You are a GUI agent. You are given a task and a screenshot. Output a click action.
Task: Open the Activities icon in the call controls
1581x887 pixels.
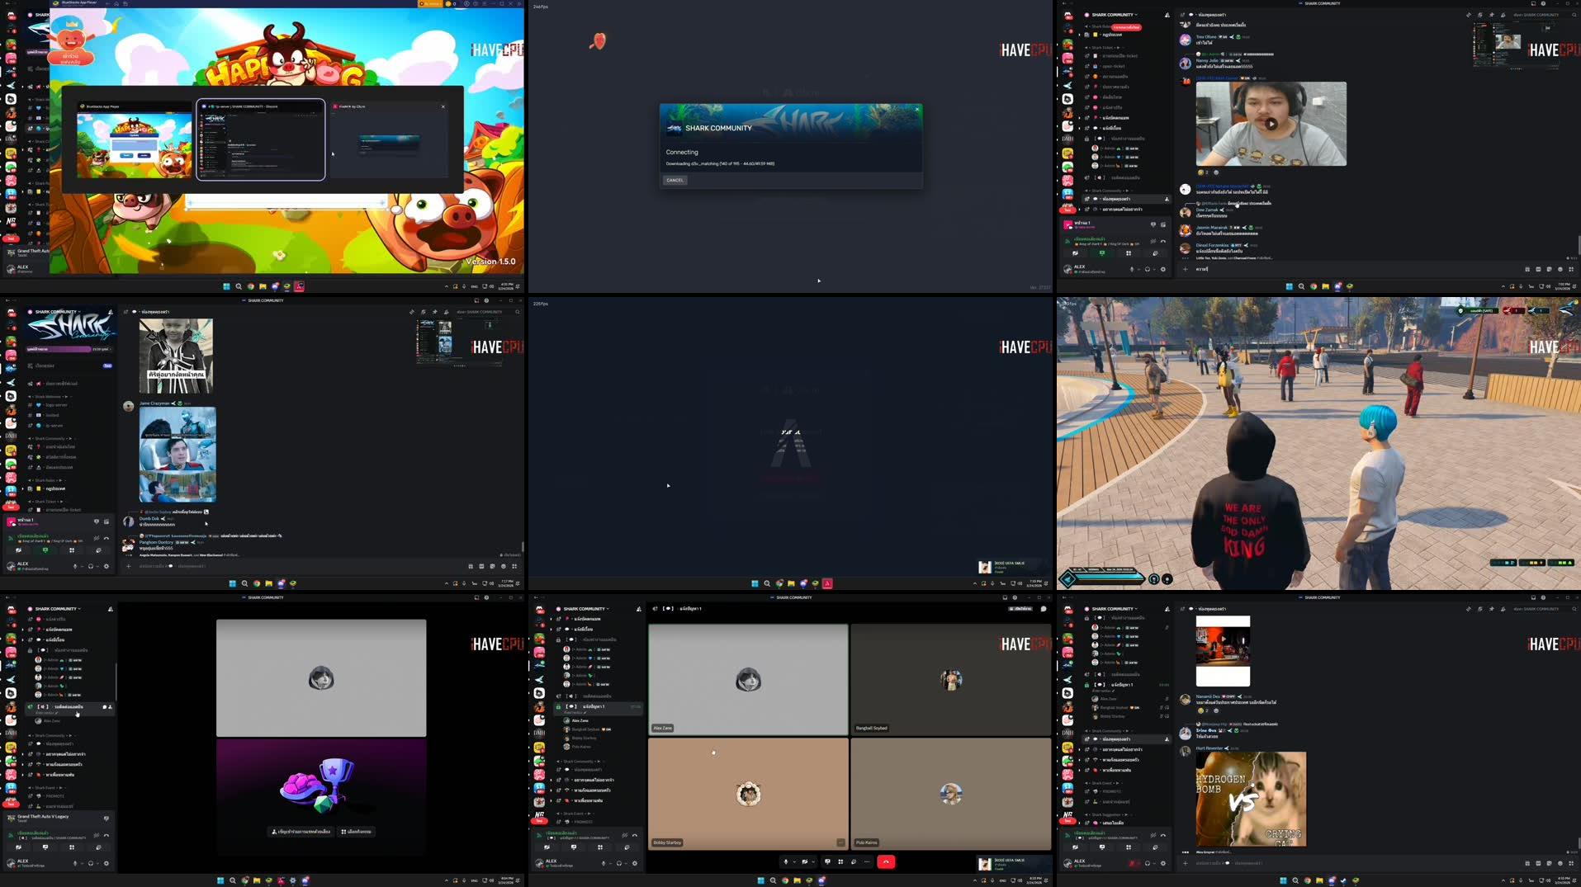841,861
